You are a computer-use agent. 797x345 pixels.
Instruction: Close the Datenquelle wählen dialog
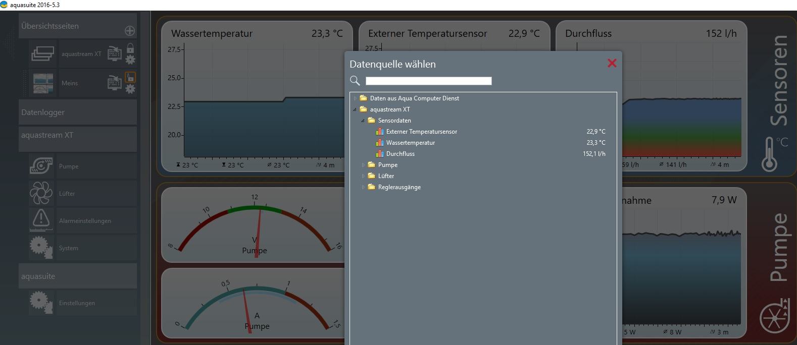tap(612, 63)
